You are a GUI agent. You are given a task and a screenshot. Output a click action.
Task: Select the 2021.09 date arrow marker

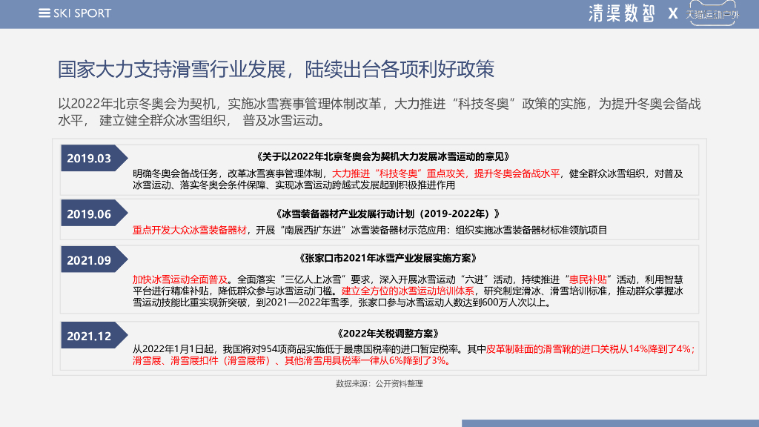[94, 259]
